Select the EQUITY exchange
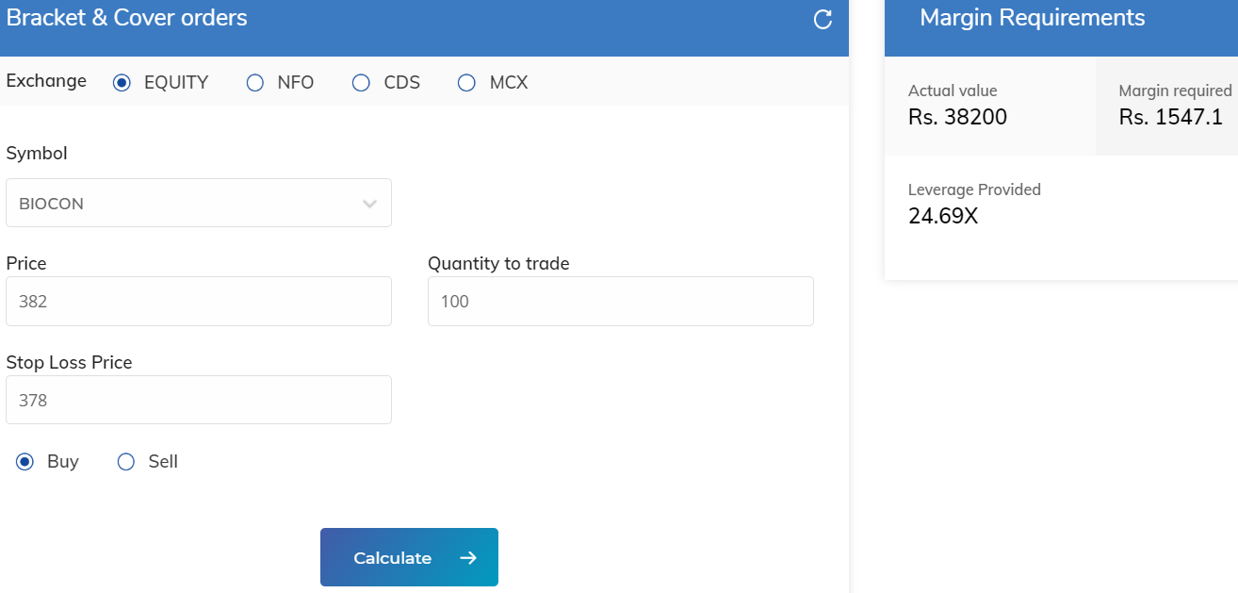 click(121, 83)
